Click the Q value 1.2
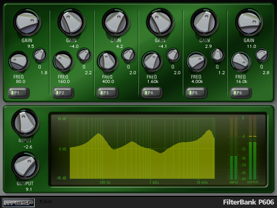The height and width of the screenshot is (208, 277). [x=222, y=72]
